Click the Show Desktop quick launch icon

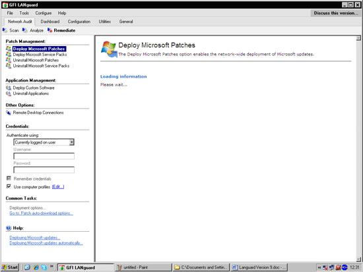pyautogui.click(x=27, y=267)
